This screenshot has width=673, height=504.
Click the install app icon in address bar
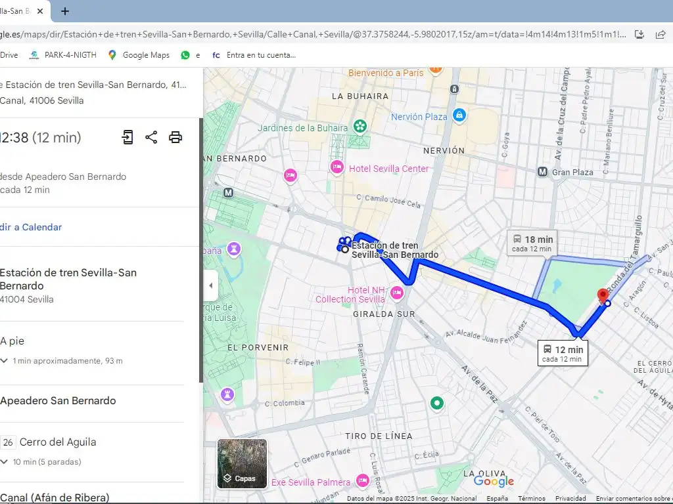point(639,35)
